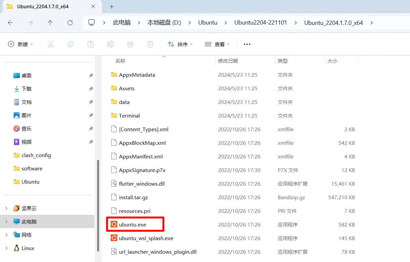Open 下载 in the sidebar

[x=27, y=89]
